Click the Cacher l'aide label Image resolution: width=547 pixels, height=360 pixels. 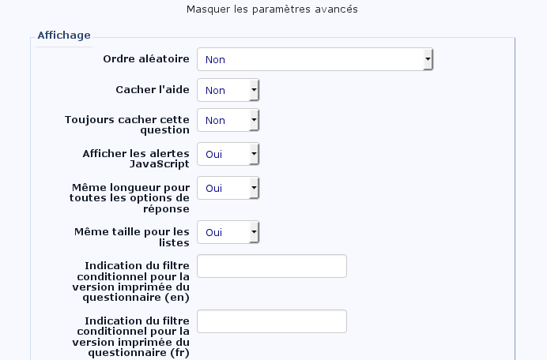(x=153, y=90)
